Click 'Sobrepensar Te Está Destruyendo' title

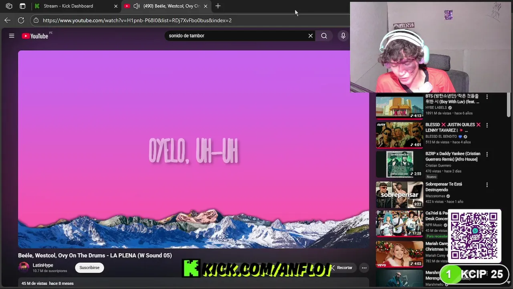(444, 187)
